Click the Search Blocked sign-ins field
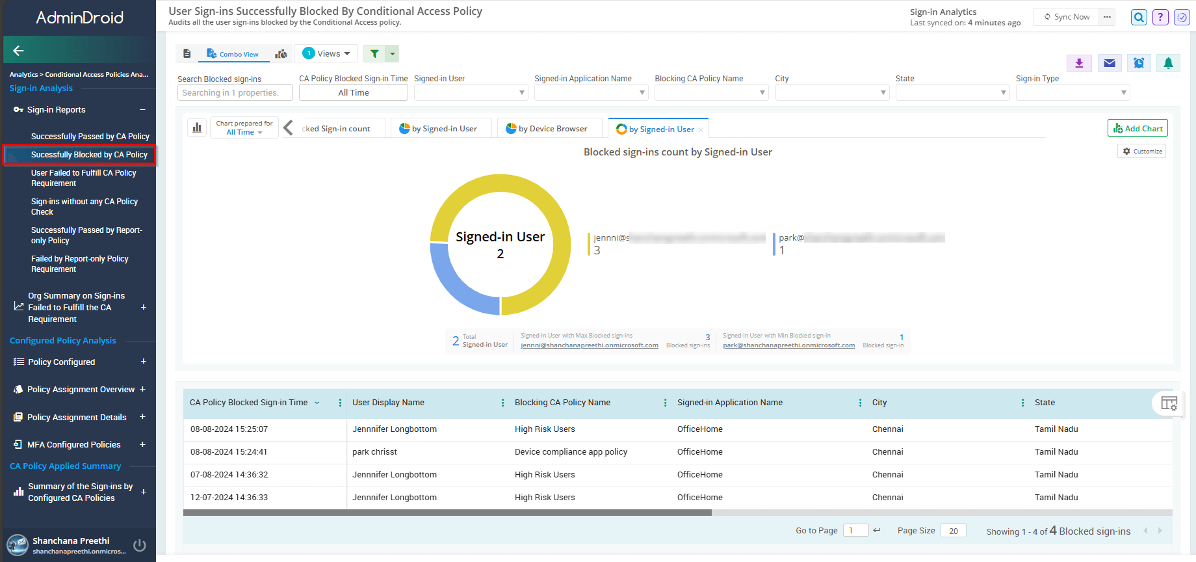 235,93
